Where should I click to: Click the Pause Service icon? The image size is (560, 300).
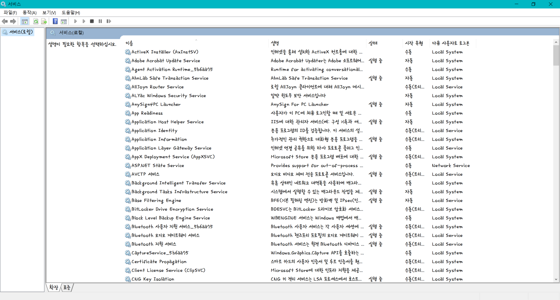[100, 21]
